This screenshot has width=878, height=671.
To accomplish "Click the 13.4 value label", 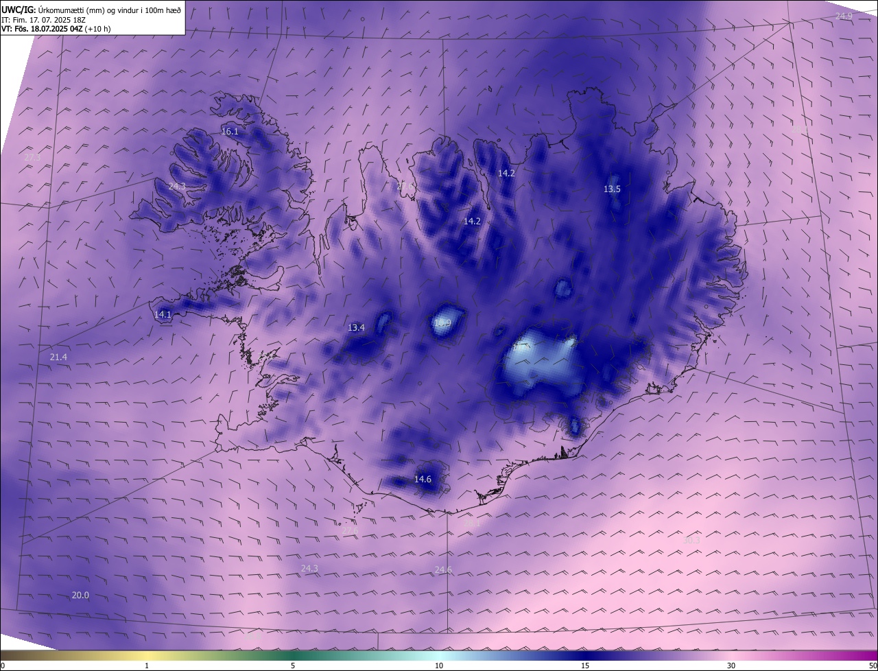I will [x=356, y=327].
